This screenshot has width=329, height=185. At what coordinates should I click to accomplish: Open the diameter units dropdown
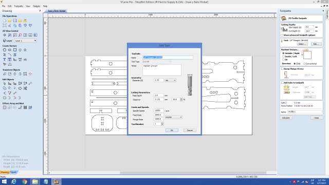[170, 80]
